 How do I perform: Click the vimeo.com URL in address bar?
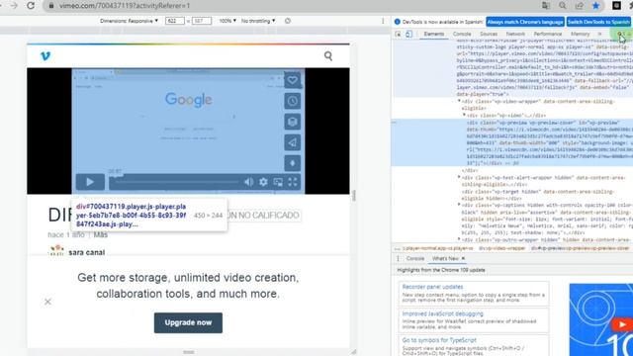125,6
